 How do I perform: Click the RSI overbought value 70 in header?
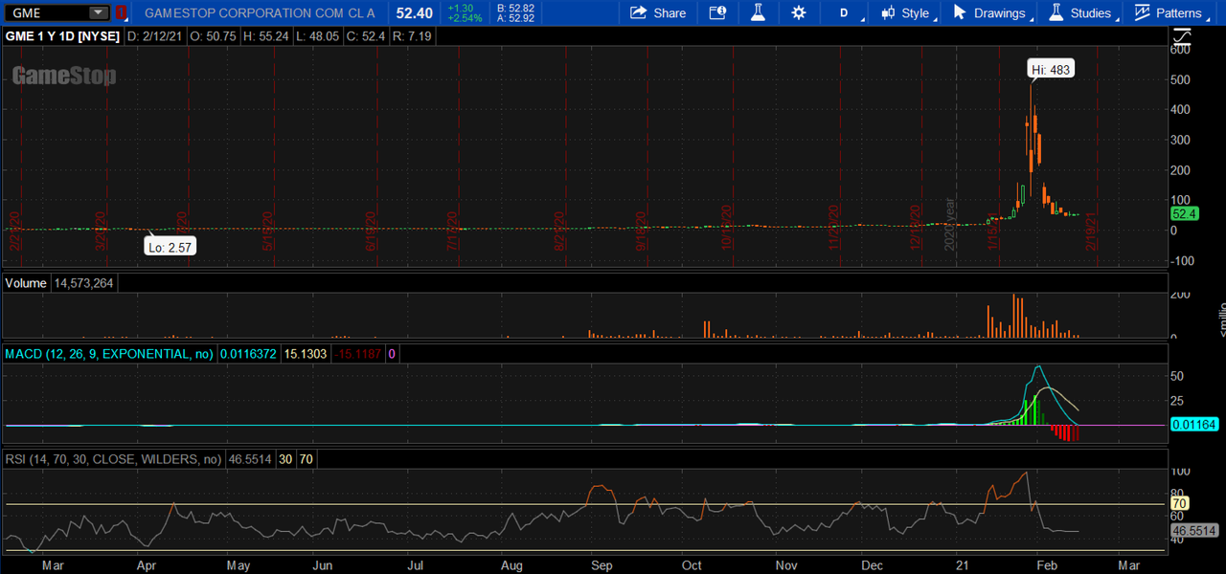pyautogui.click(x=306, y=459)
